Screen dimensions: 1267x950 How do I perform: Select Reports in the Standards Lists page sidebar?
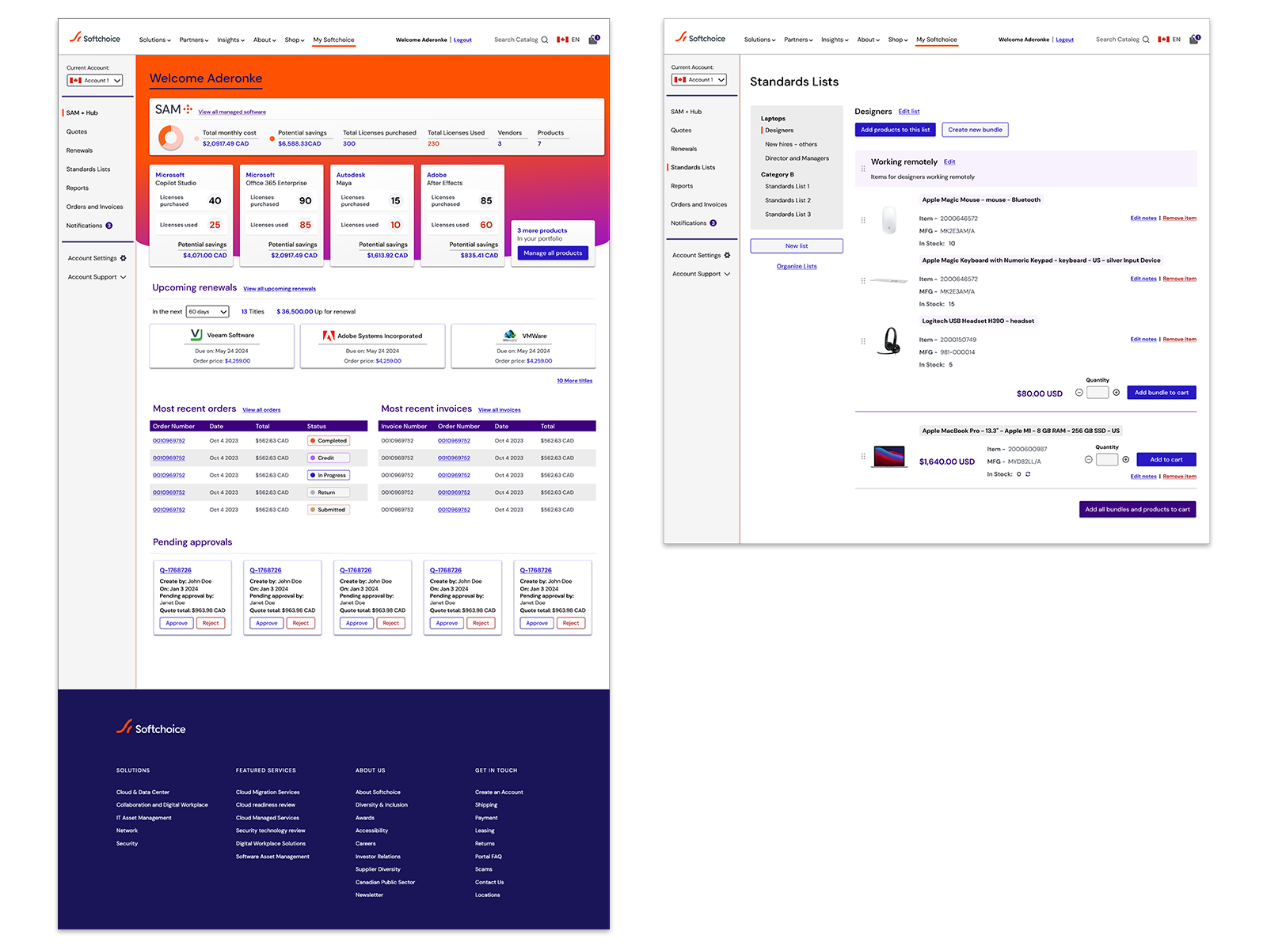682,186
